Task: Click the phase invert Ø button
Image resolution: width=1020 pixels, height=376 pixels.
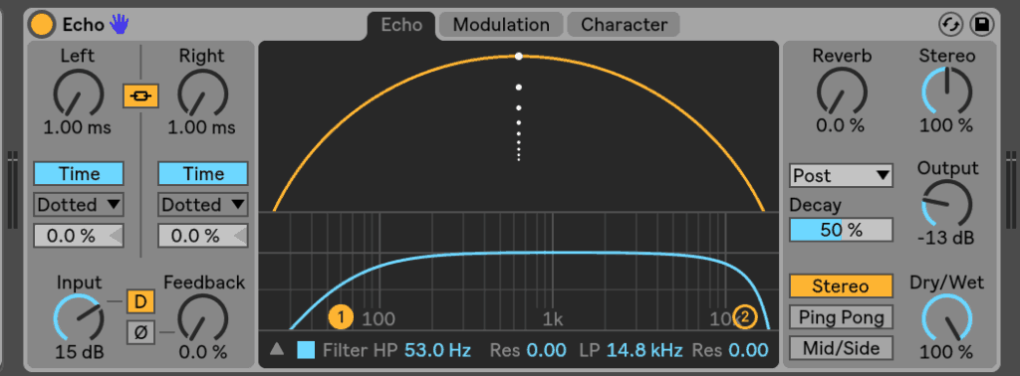Action: (140, 332)
